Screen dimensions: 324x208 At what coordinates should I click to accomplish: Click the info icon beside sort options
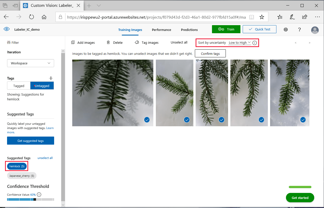(255, 43)
